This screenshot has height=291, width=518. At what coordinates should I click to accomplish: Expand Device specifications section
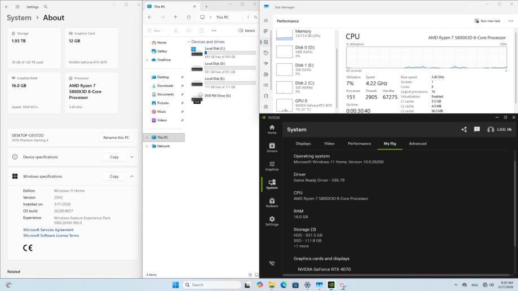pyautogui.click(x=132, y=157)
